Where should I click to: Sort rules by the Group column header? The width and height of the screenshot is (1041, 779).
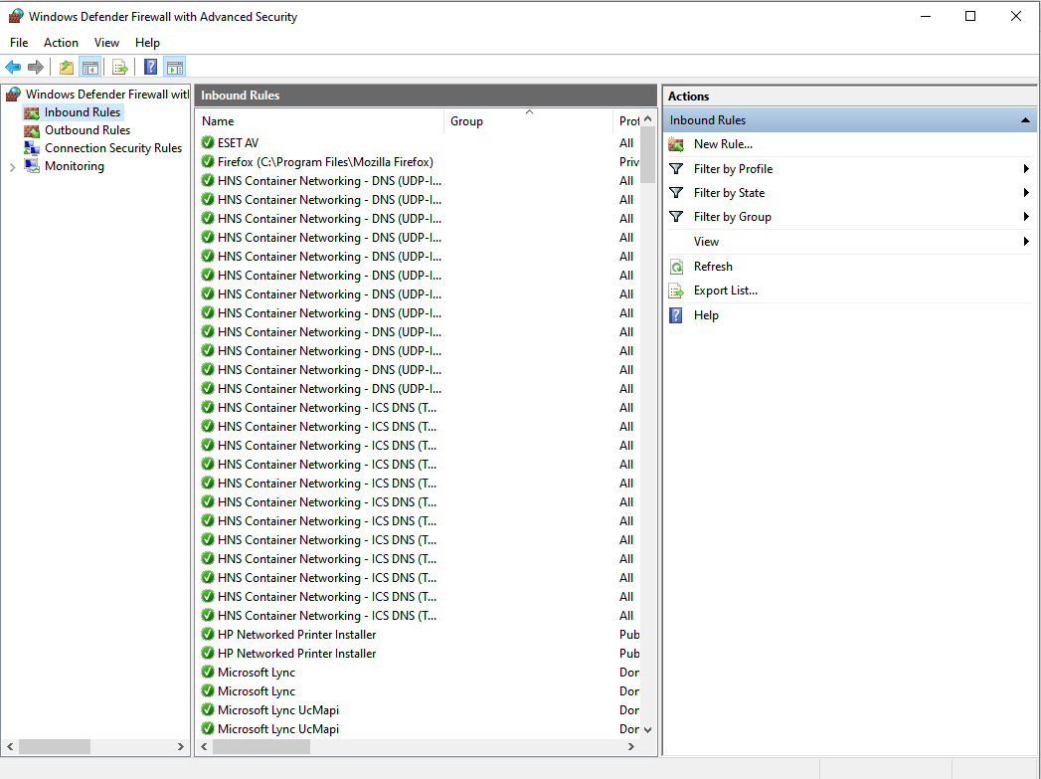point(466,120)
